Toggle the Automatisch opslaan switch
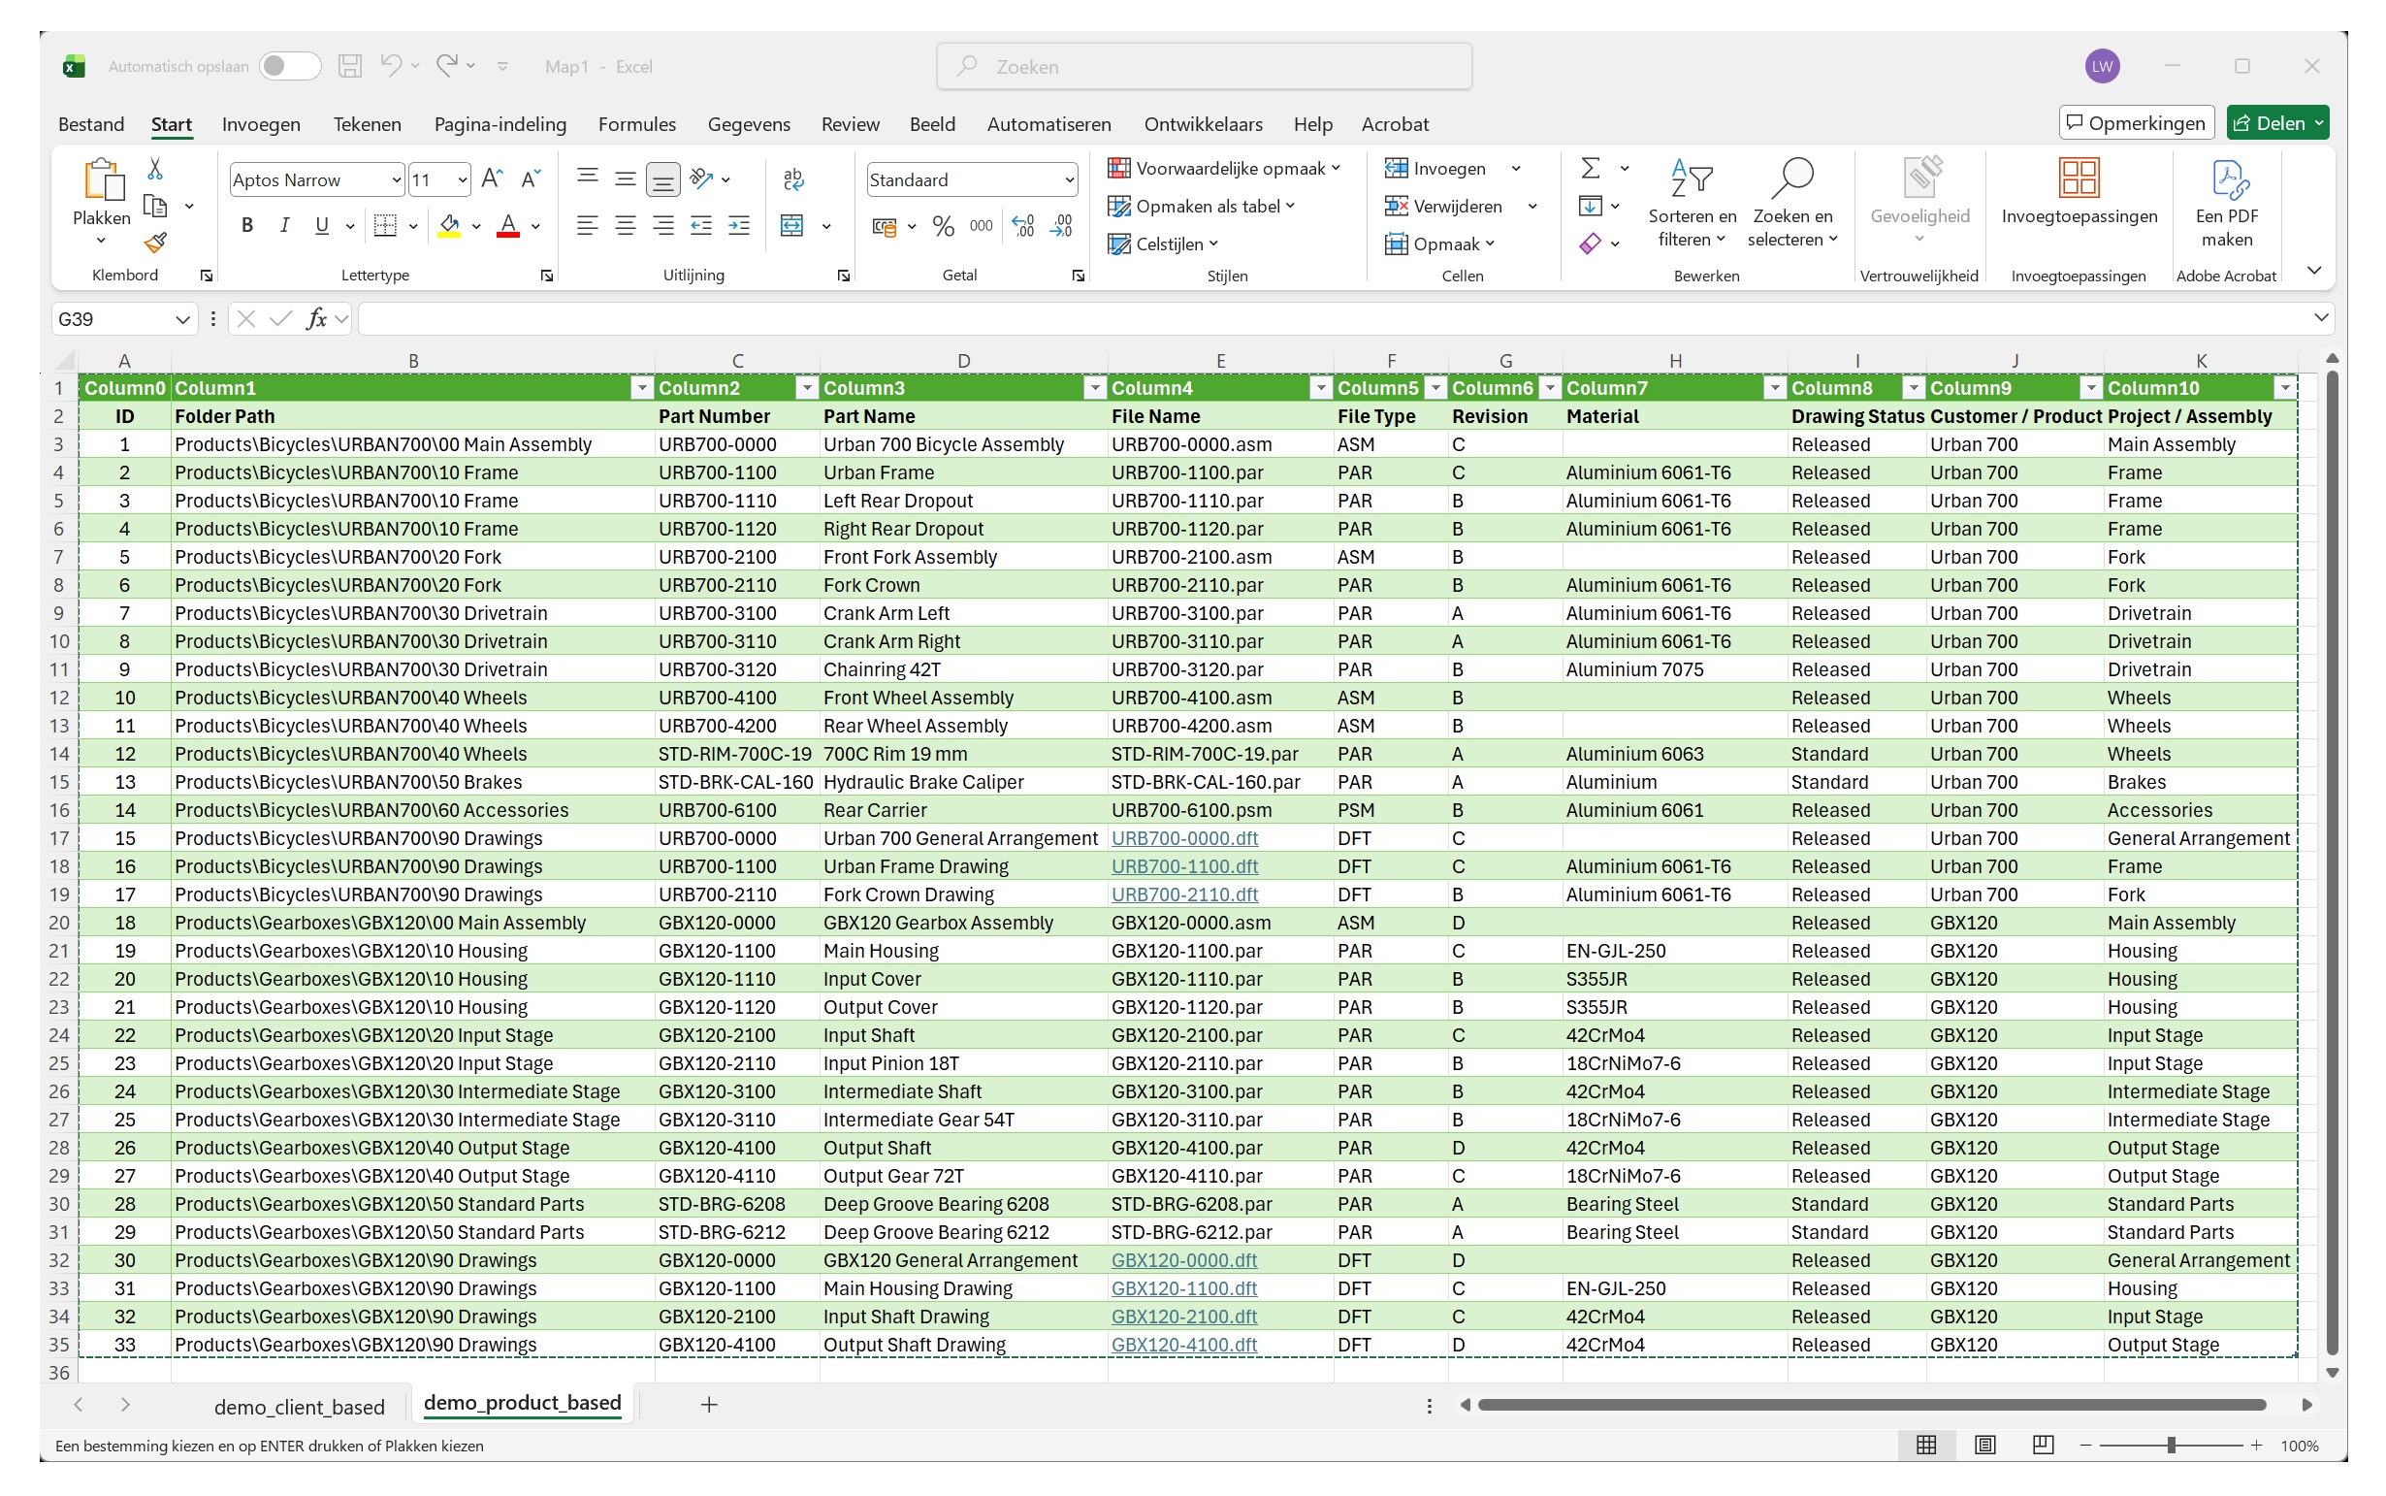The width and height of the screenshot is (2386, 1496). [289, 66]
